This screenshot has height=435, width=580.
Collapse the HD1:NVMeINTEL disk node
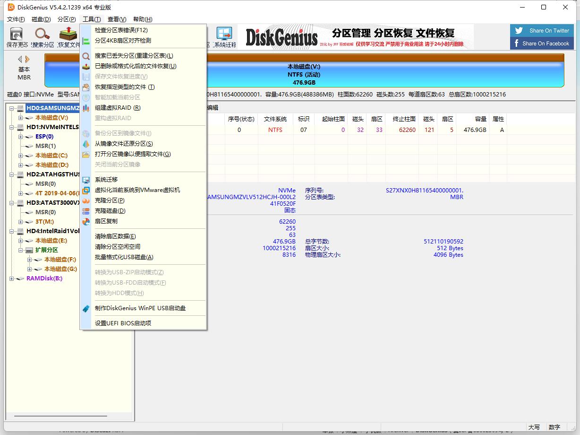tap(12, 127)
